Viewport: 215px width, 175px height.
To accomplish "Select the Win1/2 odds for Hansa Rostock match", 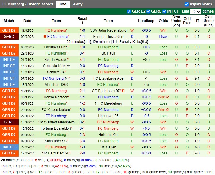I will point(163,97).
